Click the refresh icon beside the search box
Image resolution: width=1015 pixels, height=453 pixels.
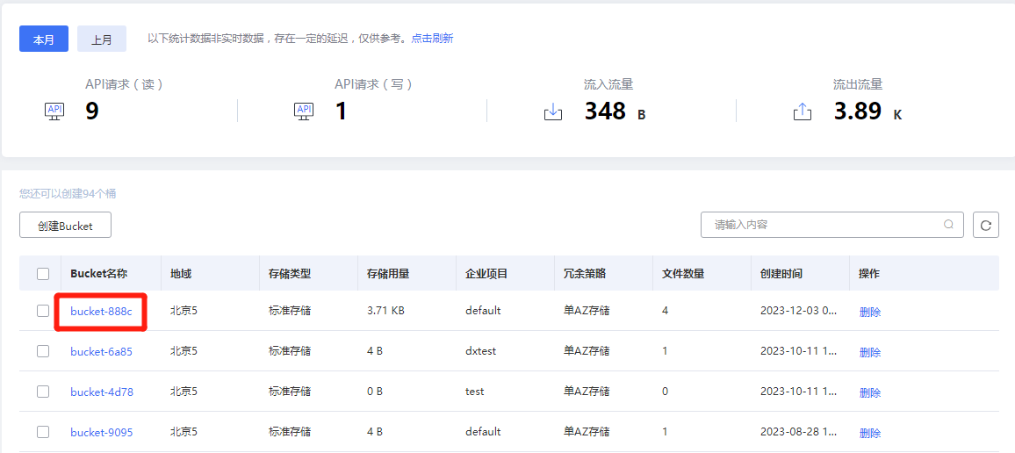point(986,225)
